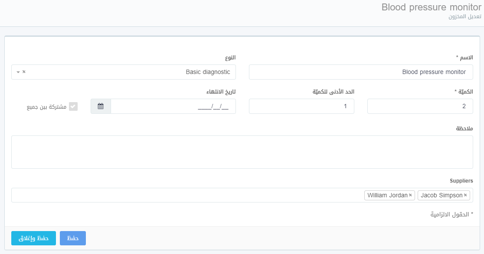Expand the النوع type dropdown arrow
The image size is (484, 254).
point(17,72)
